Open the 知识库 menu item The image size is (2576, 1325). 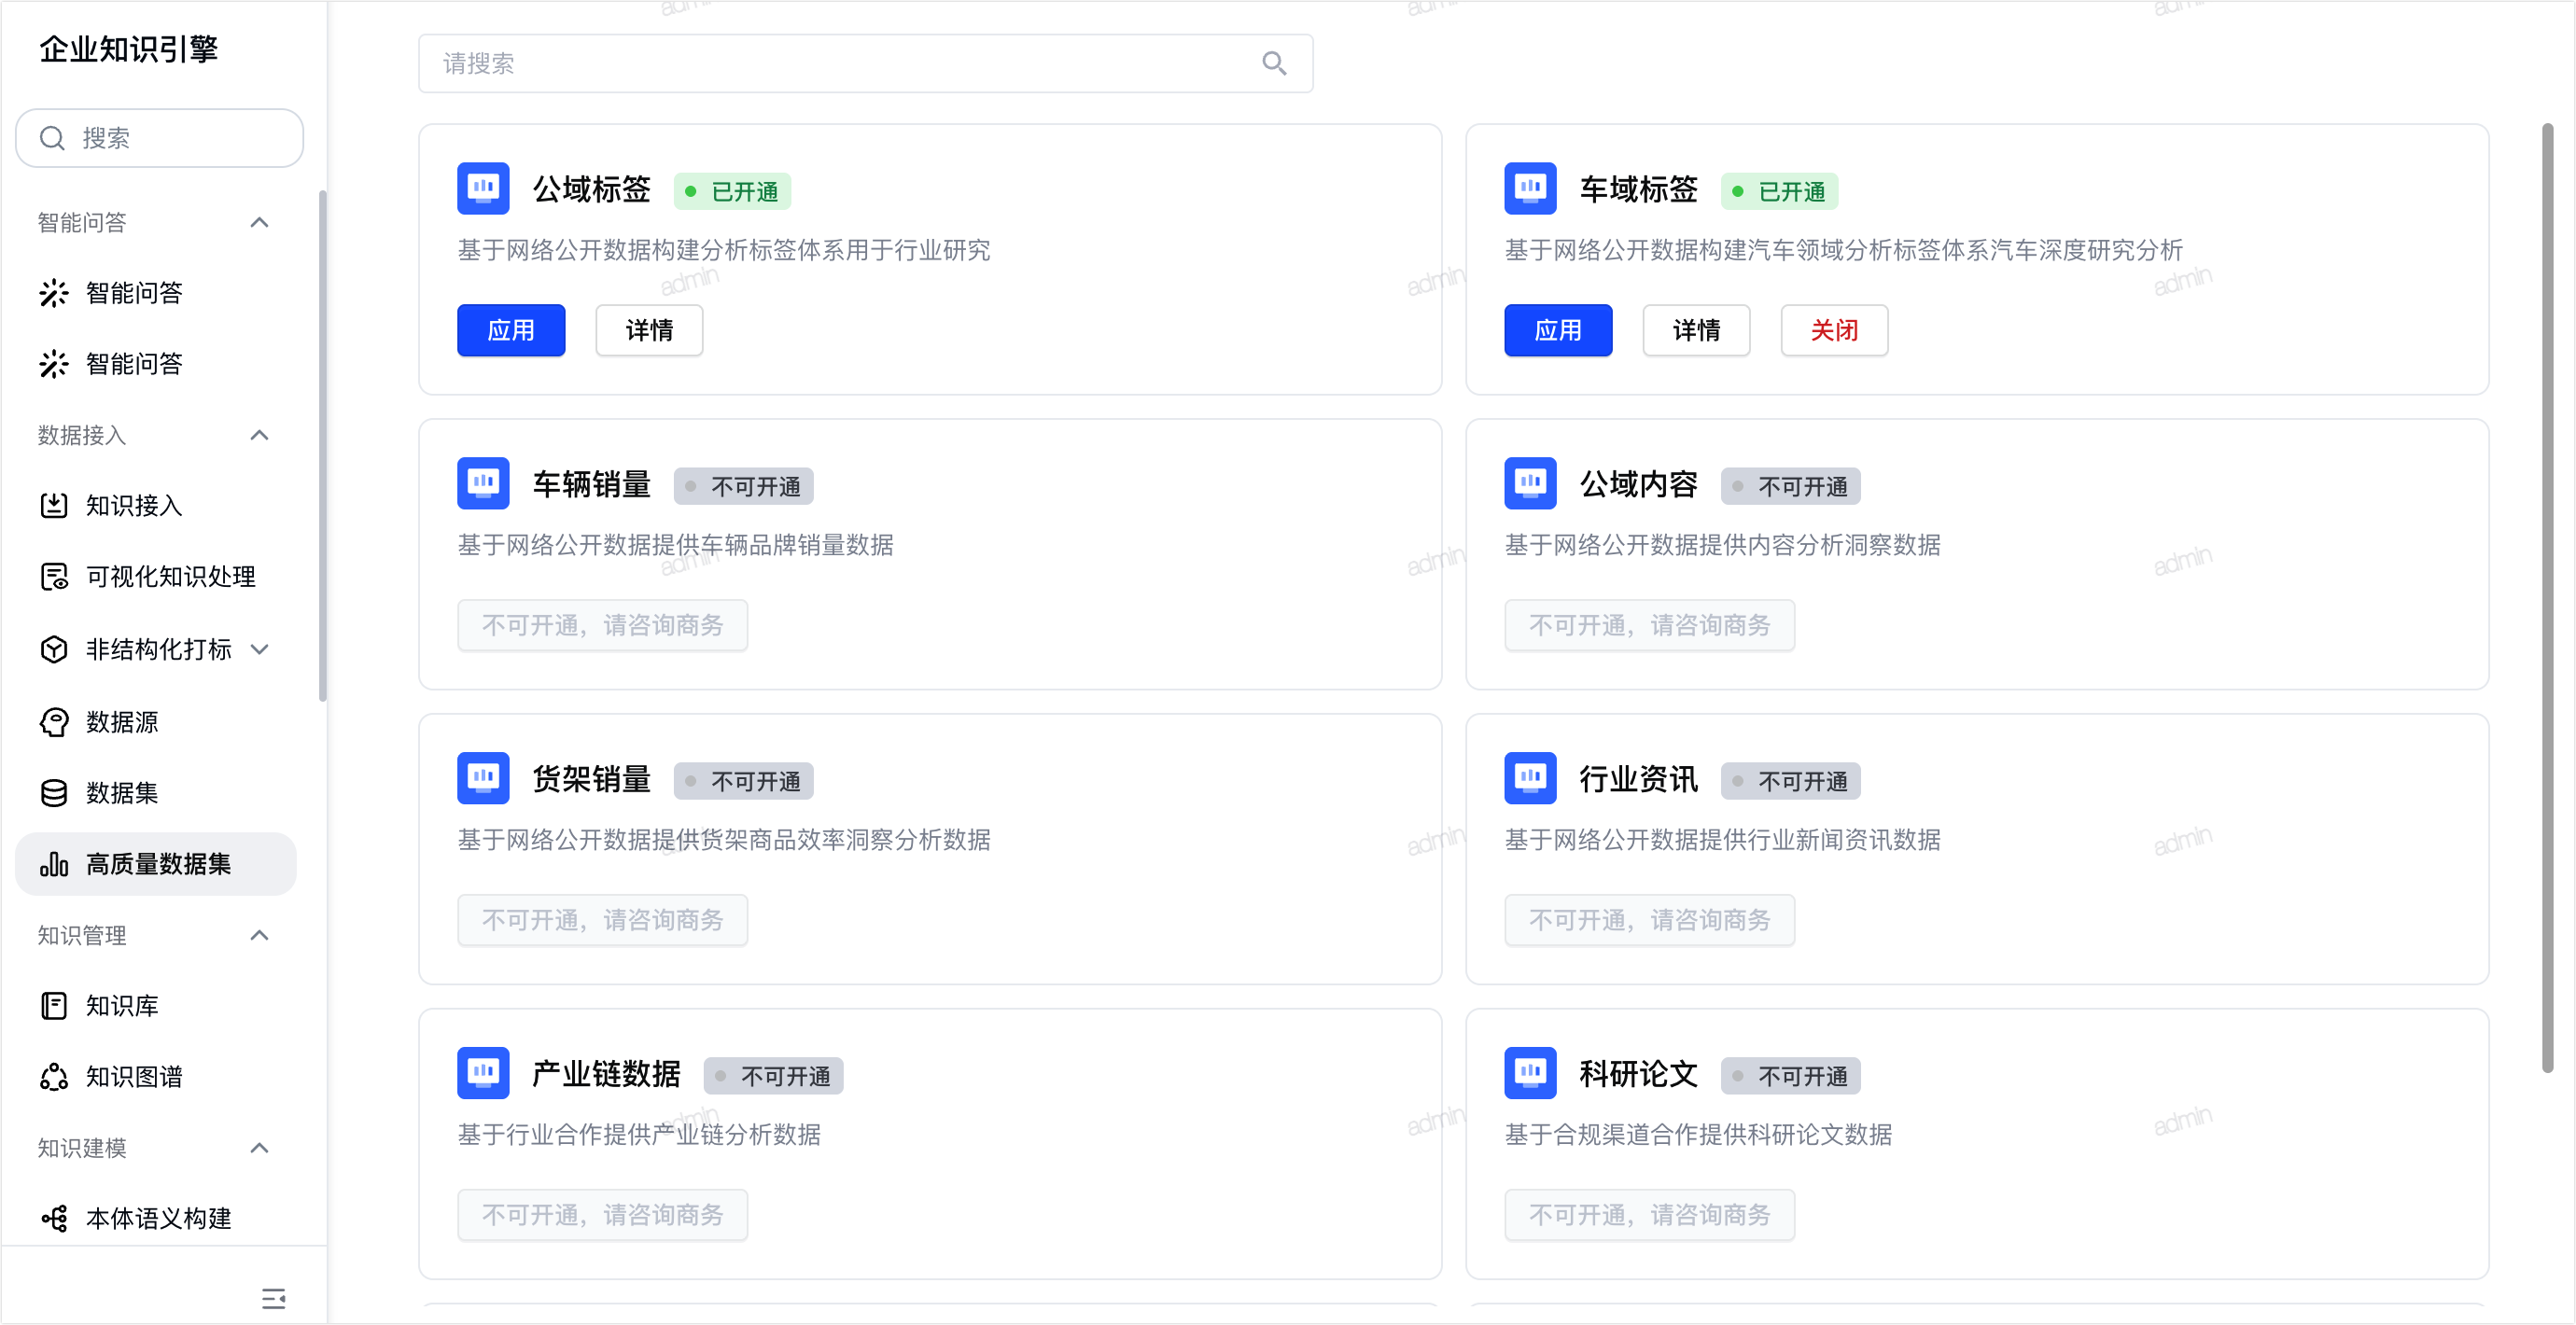click(x=156, y=1006)
